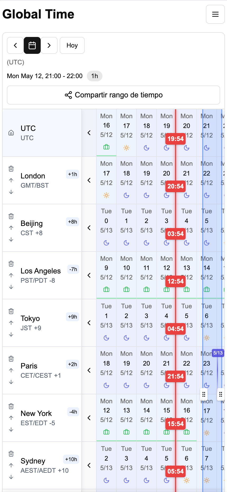Open the calendar date picker
The width and height of the screenshot is (227, 492).
pyautogui.click(x=32, y=45)
